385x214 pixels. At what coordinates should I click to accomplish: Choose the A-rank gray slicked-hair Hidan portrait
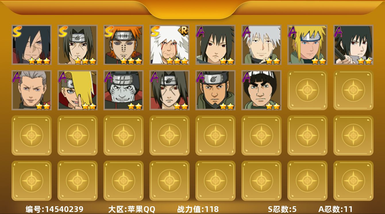(x=32, y=90)
